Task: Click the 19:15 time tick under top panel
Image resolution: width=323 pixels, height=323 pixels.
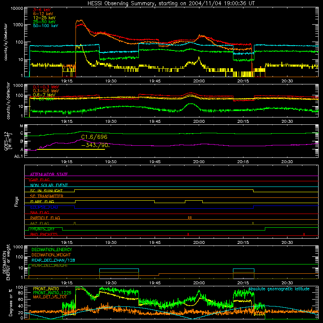Action: click(67, 81)
